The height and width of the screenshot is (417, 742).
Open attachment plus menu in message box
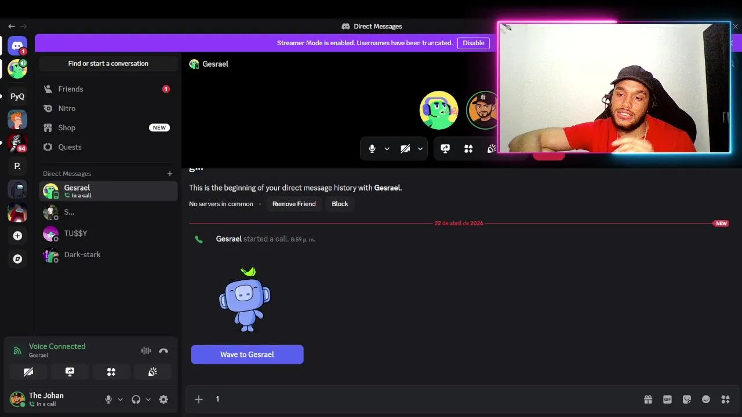(x=199, y=399)
